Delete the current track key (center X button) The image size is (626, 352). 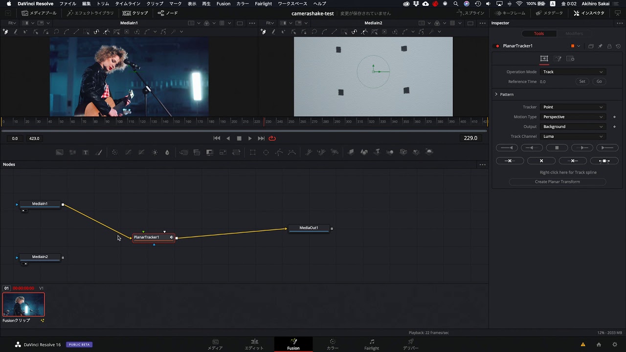pyautogui.click(x=541, y=161)
